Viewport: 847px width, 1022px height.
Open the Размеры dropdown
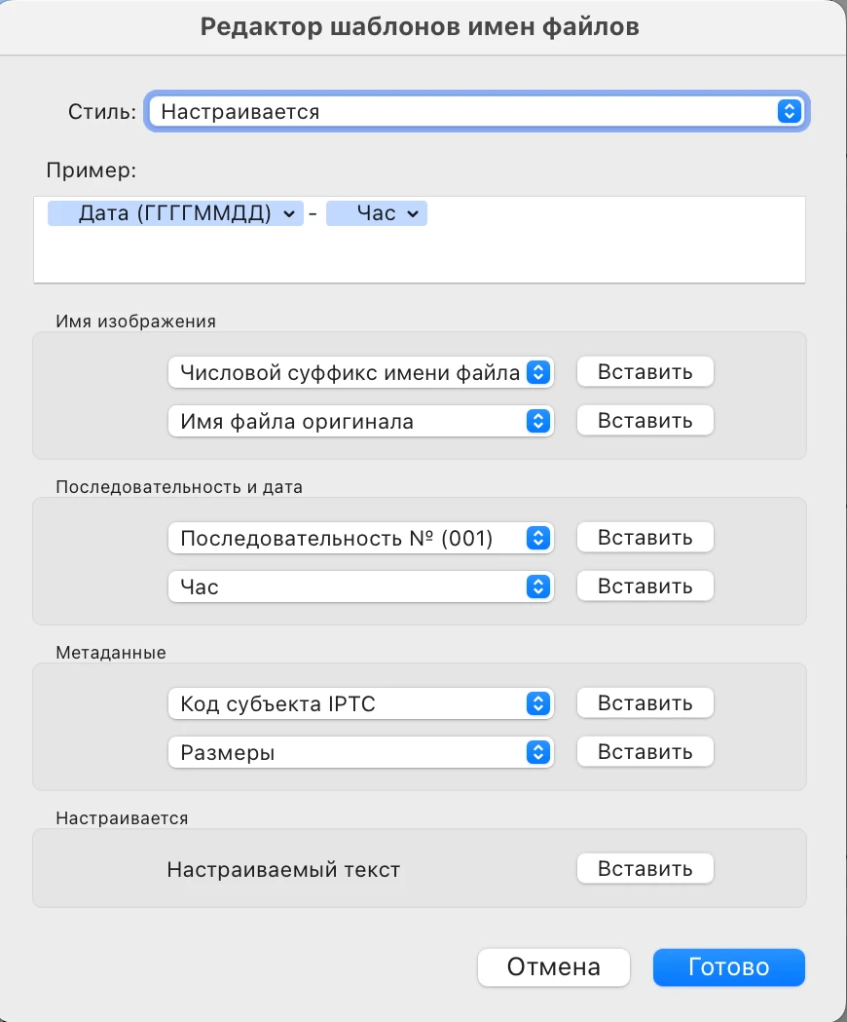(361, 752)
